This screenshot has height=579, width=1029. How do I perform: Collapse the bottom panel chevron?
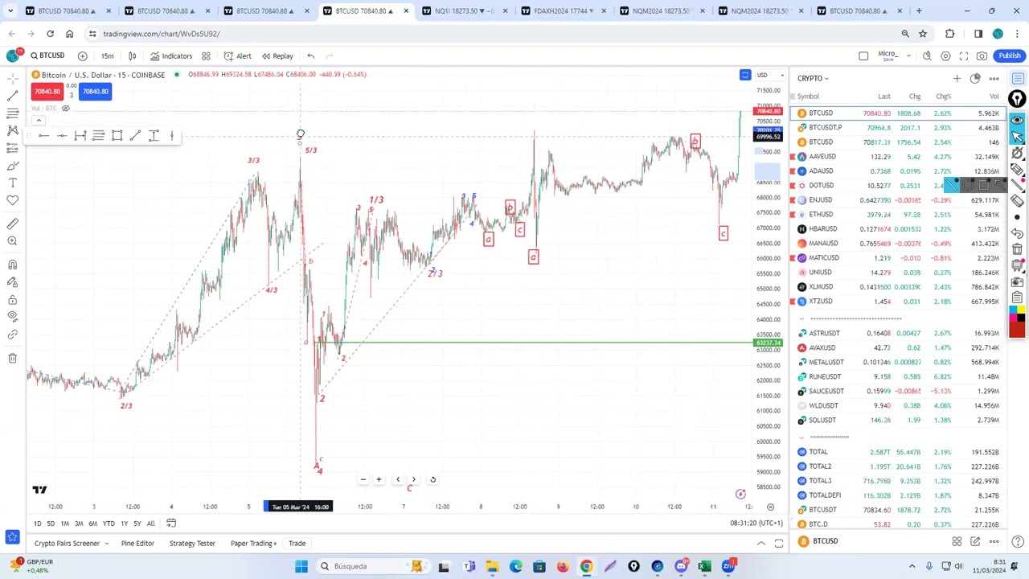point(761,544)
